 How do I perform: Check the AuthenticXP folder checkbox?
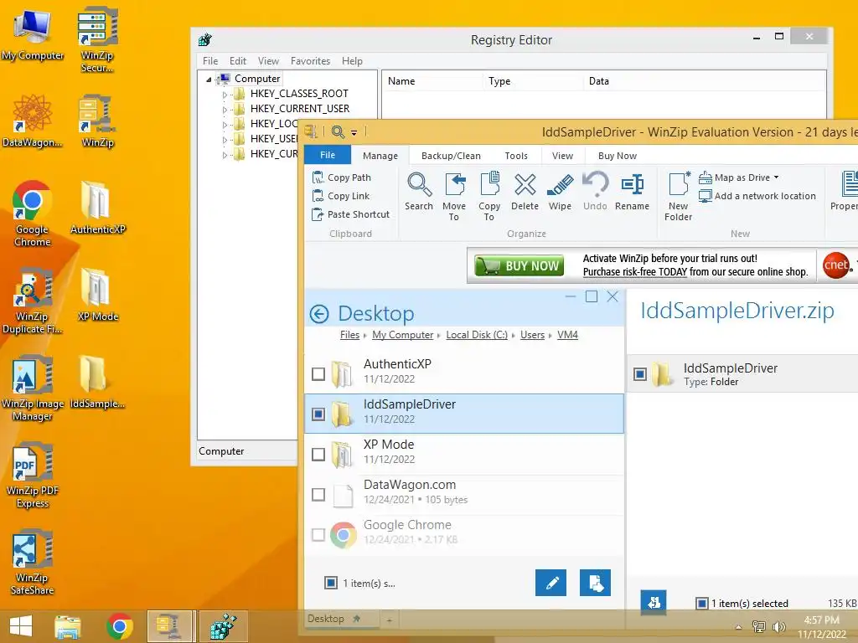click(318, 374)
